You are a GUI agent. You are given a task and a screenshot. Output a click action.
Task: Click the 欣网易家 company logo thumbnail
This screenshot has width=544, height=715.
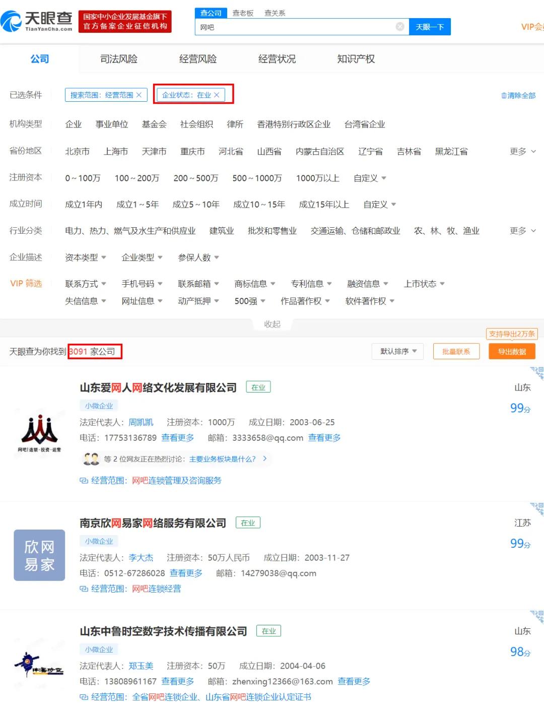click(39, 555)
